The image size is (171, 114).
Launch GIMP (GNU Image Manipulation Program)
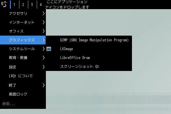click(89, 40)
